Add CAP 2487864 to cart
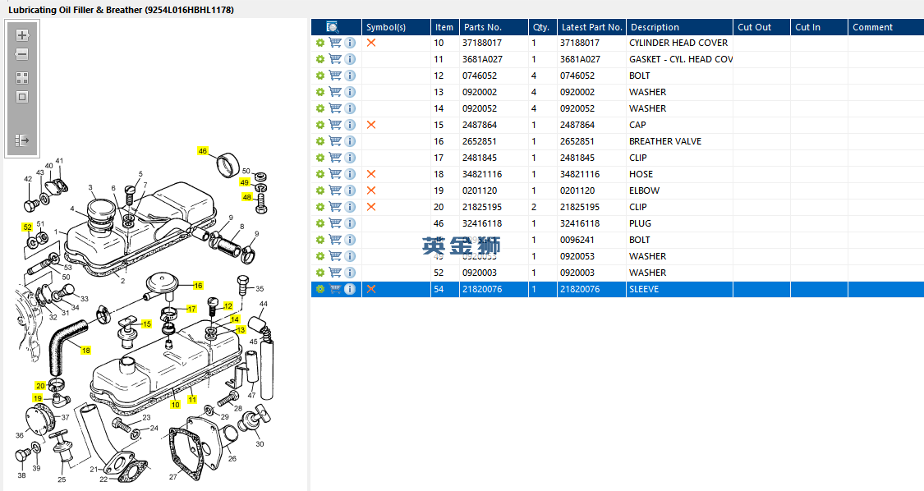This screenshot has width=924, height=491. coord(335,124)
